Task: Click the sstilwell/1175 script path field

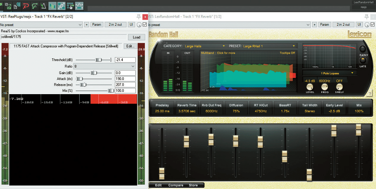Action: pyautogui.click(x=63, y=37)
